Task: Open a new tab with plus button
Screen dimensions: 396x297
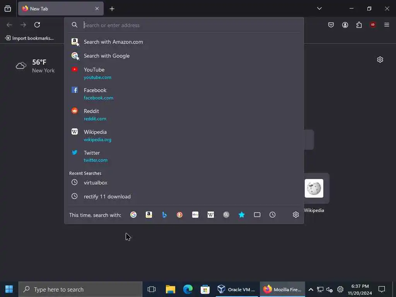Action: pos(112,9)
